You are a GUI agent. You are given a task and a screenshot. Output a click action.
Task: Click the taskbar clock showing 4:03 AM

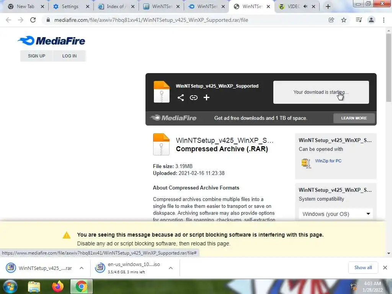pos(372,287)
